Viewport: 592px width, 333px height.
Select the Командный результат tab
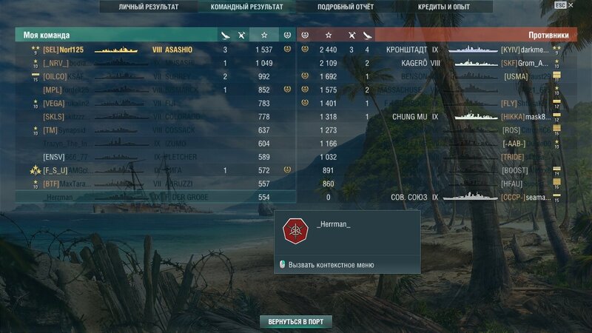click(x=247, y=7)
